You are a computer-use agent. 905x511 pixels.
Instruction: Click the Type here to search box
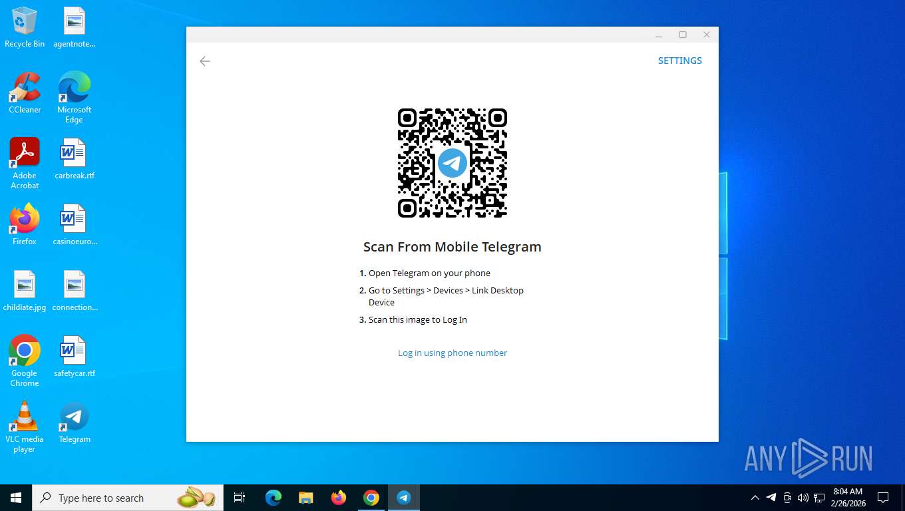pos(128,498)
